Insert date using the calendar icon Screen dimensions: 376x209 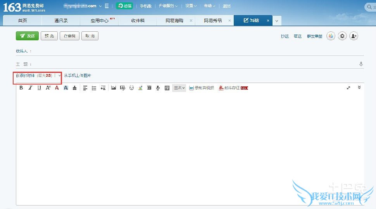(149, 88)
